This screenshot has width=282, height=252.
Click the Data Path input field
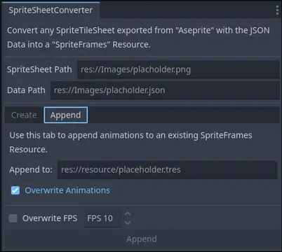point(165,90)
